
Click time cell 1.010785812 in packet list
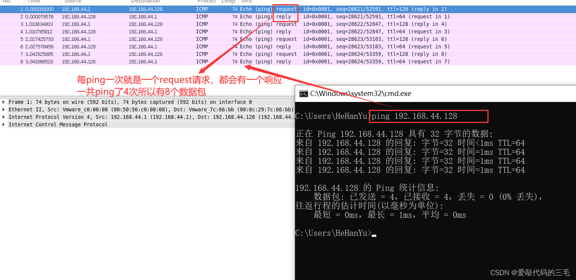click(x=39, y=31)
